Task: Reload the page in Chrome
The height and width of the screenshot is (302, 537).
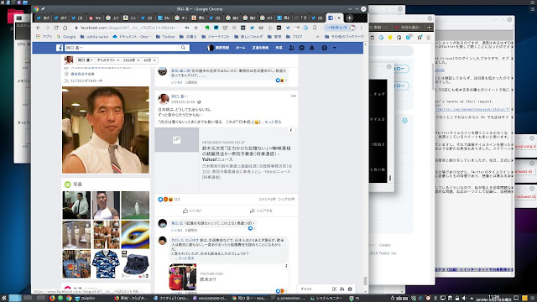Action: [56, 28]
